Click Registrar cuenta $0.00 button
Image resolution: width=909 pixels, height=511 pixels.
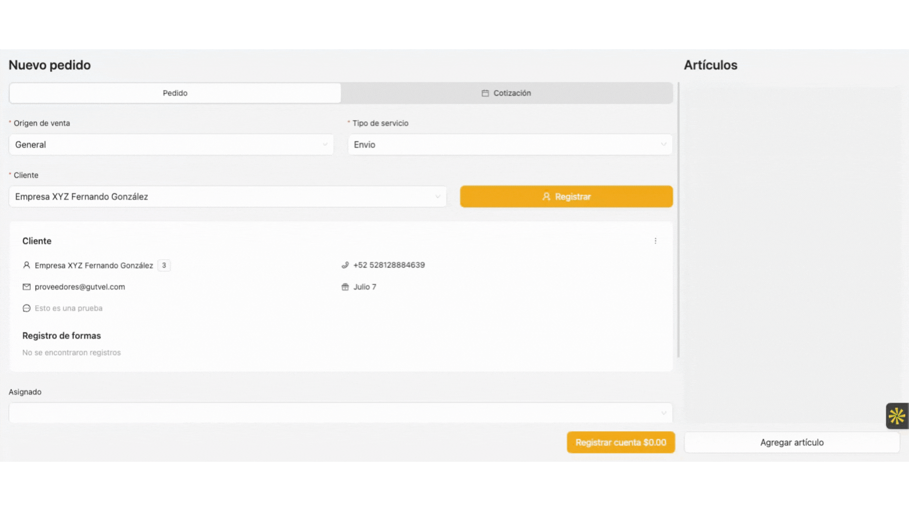620,442
